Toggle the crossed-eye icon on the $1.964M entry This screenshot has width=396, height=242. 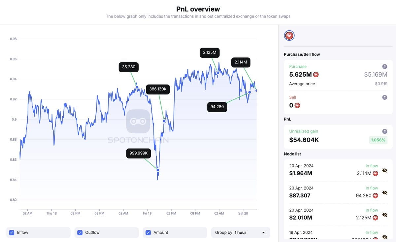(385, 170)
